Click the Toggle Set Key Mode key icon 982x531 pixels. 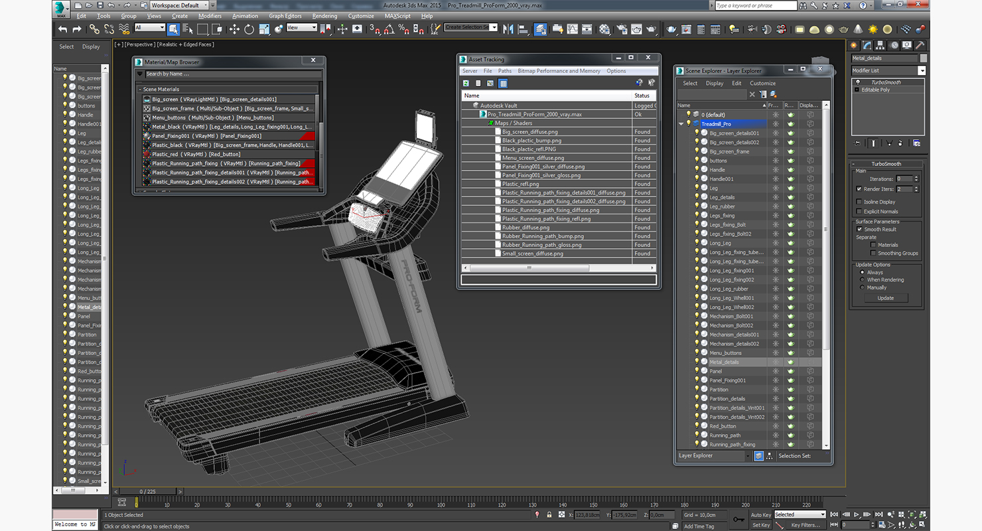click(738, 518)
